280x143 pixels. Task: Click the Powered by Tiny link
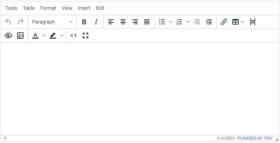pyautogui.click(x=255, y=138)
